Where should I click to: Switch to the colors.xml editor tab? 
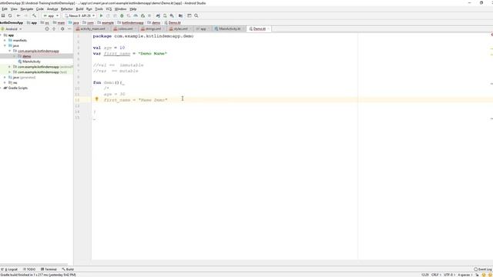coord(125,29)
